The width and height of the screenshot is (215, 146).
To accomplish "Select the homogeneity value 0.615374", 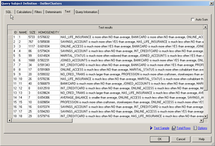I will pos(48,107).
